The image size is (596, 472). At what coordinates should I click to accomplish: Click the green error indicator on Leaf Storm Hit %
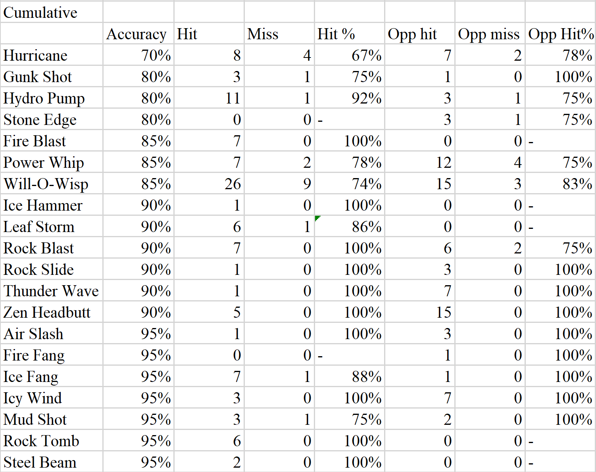pyautogui.click(x=317, y=218)
